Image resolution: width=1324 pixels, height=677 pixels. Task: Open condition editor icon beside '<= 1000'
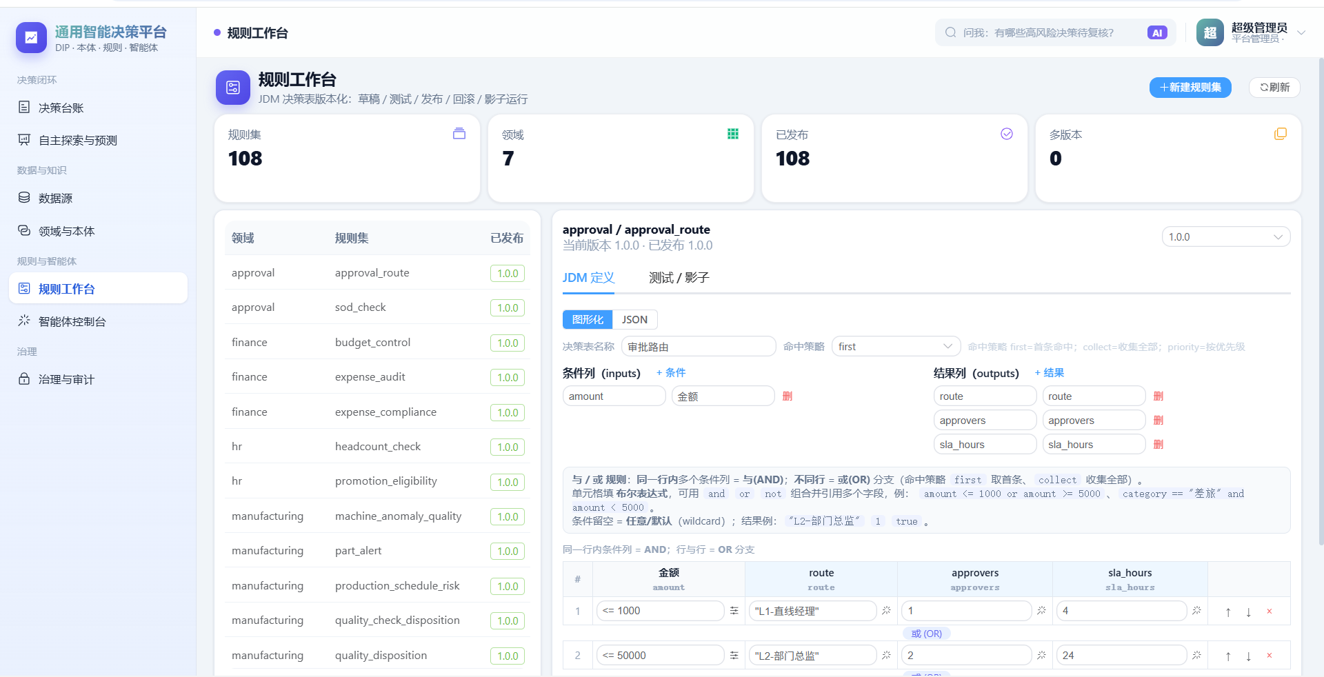[x=734, y=611]
